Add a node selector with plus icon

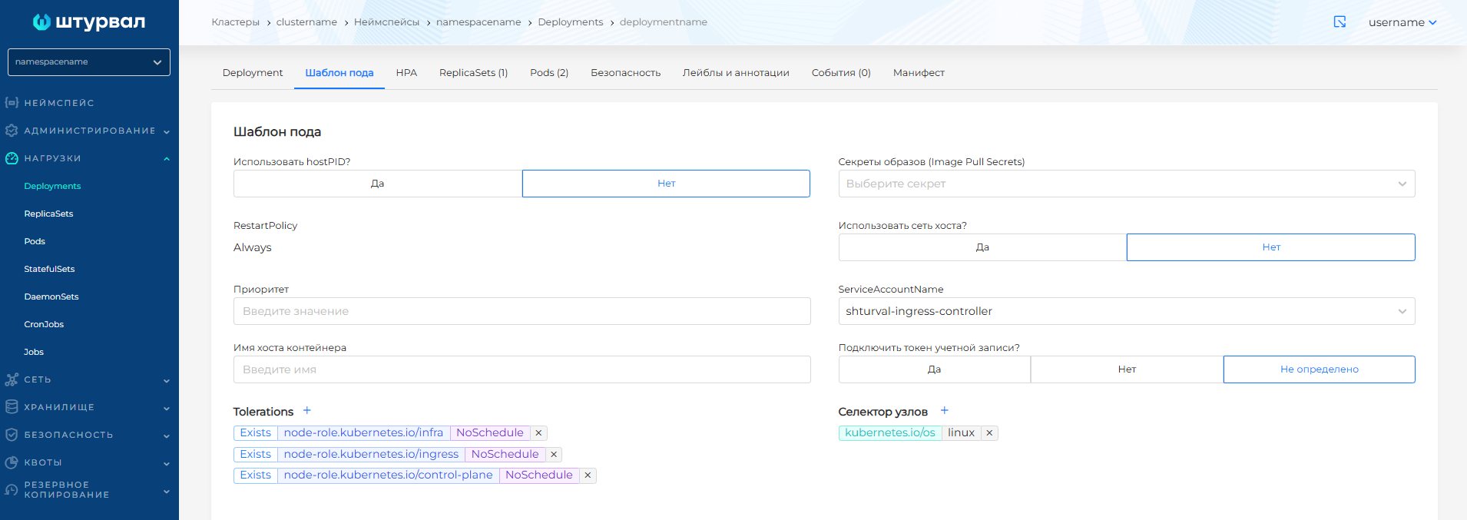click(x=945, y=411)
